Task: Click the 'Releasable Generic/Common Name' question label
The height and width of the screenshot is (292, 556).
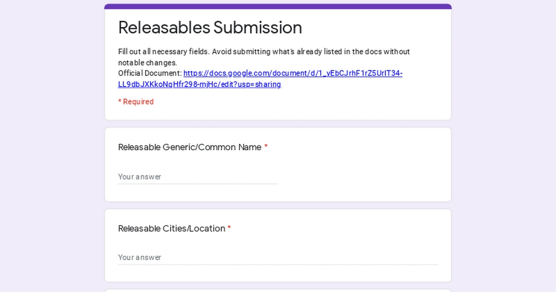Action: click(190, 147)
